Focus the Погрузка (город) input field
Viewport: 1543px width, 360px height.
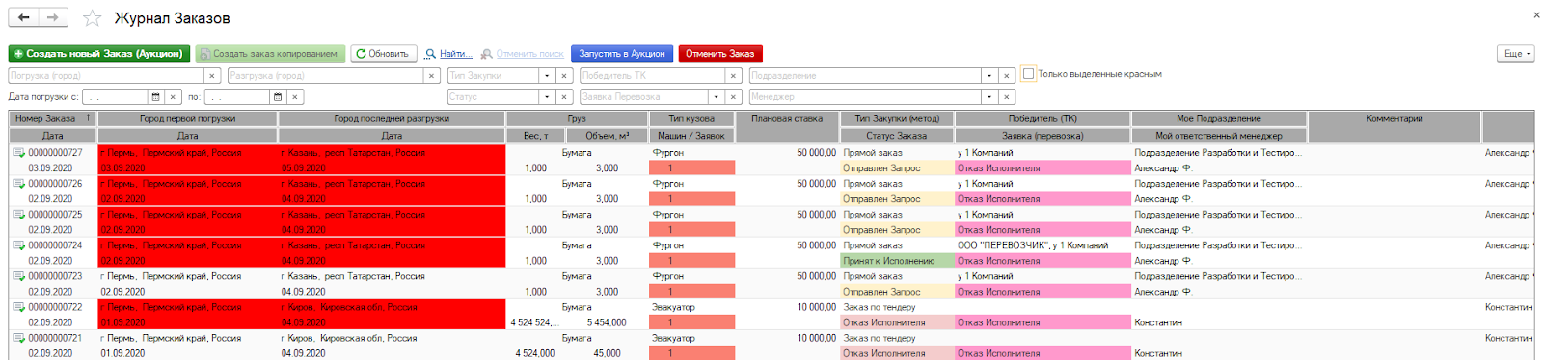tap(106, 76)
